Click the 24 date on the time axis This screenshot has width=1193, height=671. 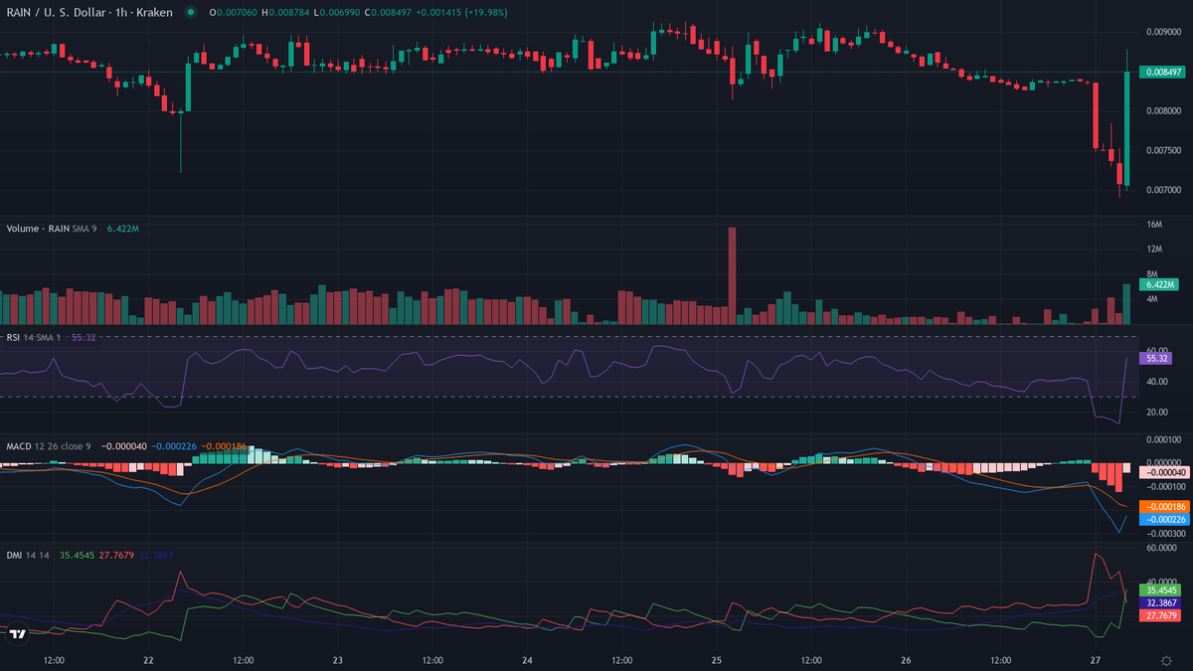tap(527, 660)
